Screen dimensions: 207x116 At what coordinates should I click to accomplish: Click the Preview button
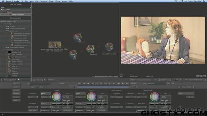pyautogui.click(x=62, y=83)
